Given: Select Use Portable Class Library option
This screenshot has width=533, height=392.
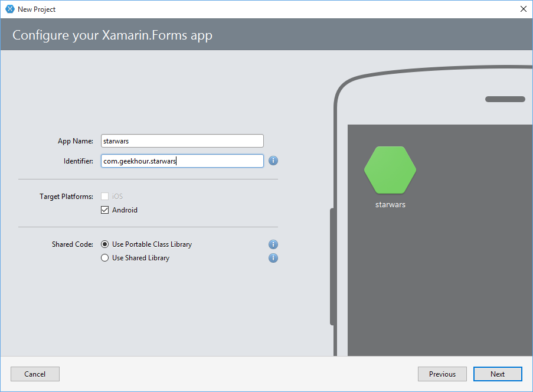Looking at the screenshot, I should click(x=104, y=244).
